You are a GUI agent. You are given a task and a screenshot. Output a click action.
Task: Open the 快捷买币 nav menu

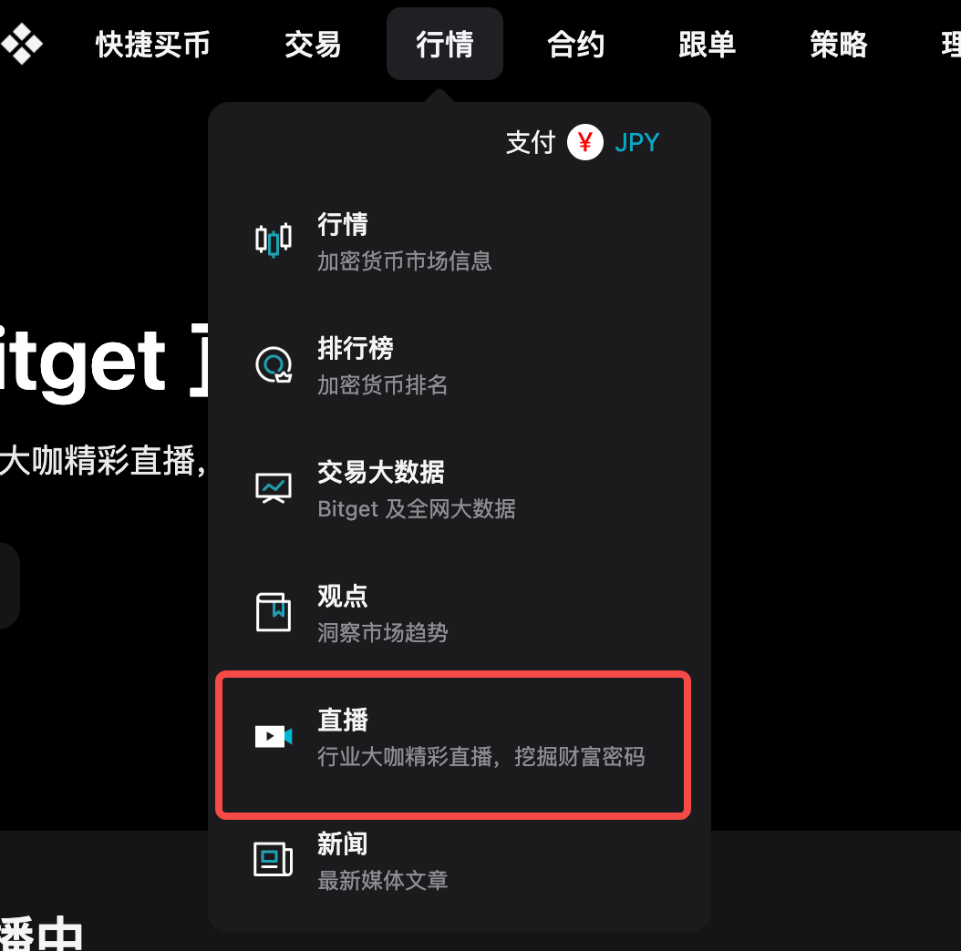[x=152, y=45]
